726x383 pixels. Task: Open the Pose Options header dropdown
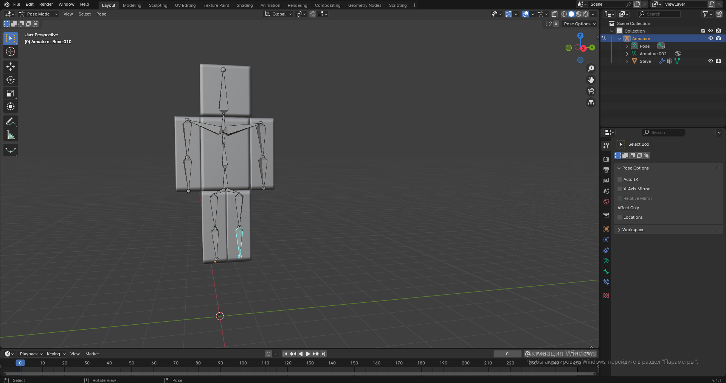(579, 24)
